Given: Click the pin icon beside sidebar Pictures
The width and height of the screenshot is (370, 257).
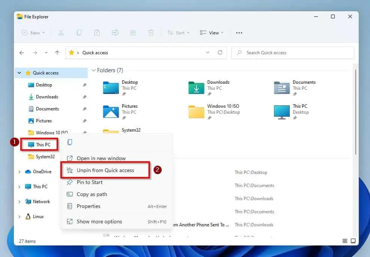Looking at the screenshot, I should pos(84,121).
